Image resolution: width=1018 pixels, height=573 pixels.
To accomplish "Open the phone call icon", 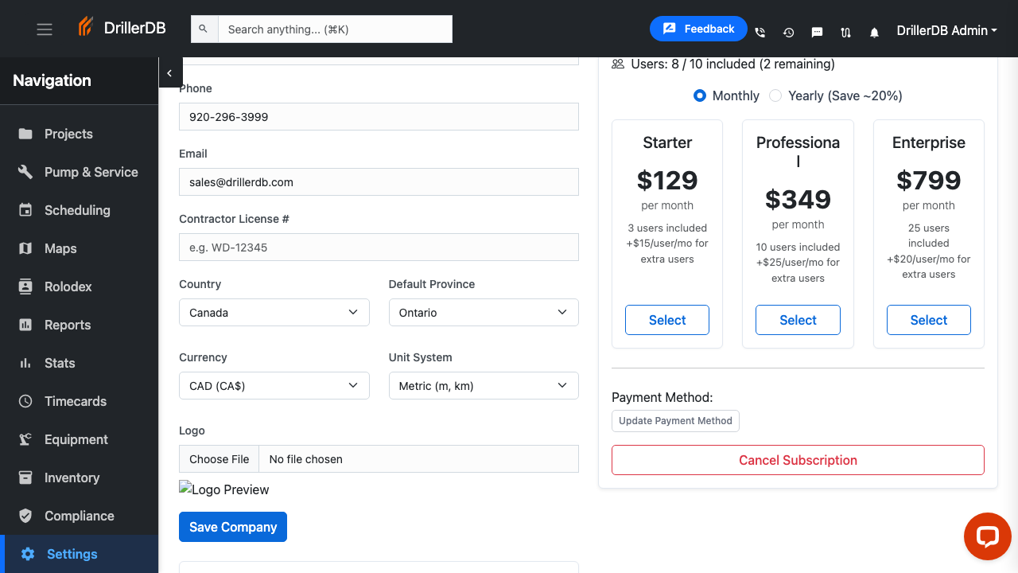I will [x=760, y=32].
